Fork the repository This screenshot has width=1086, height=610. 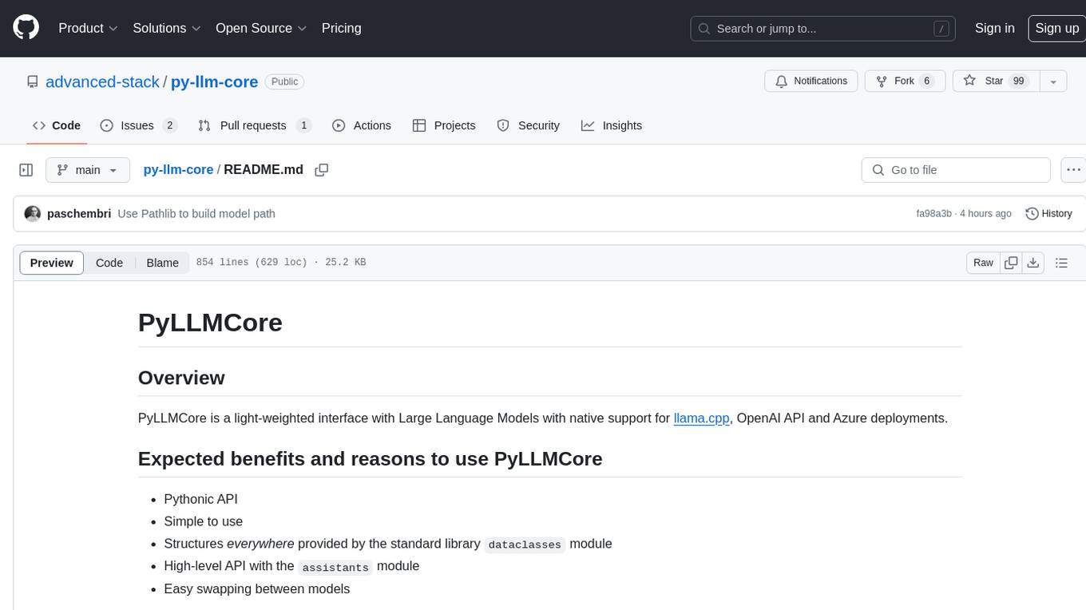coord(905,81)
